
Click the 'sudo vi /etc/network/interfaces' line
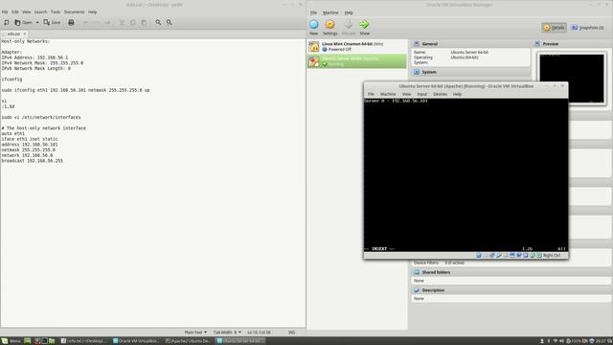[41, 117]
